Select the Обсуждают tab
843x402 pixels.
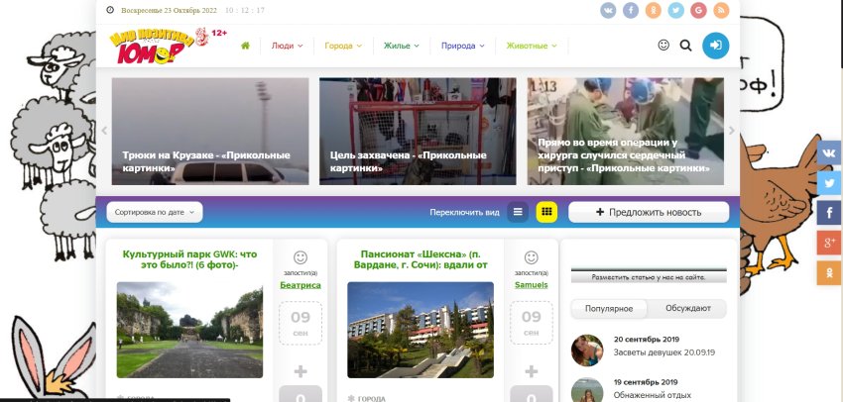coord(686,309)
